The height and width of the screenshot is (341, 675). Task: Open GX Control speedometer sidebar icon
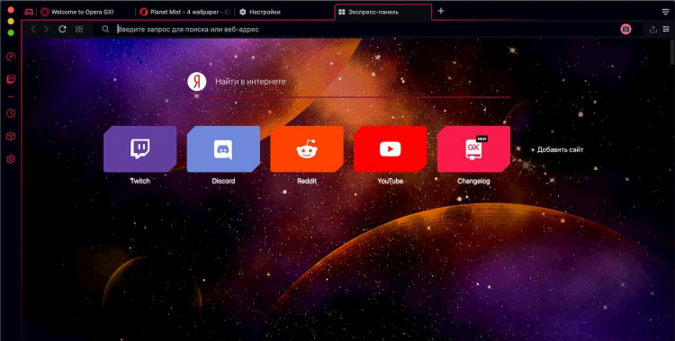pos(11,57)
